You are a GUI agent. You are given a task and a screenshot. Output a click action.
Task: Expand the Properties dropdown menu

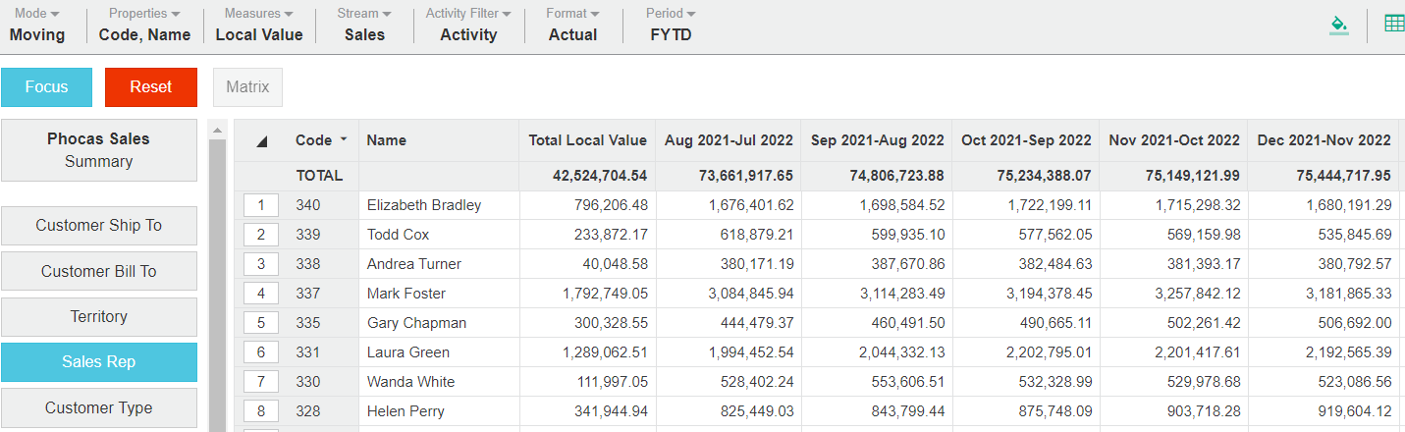[x=144, y=25]
